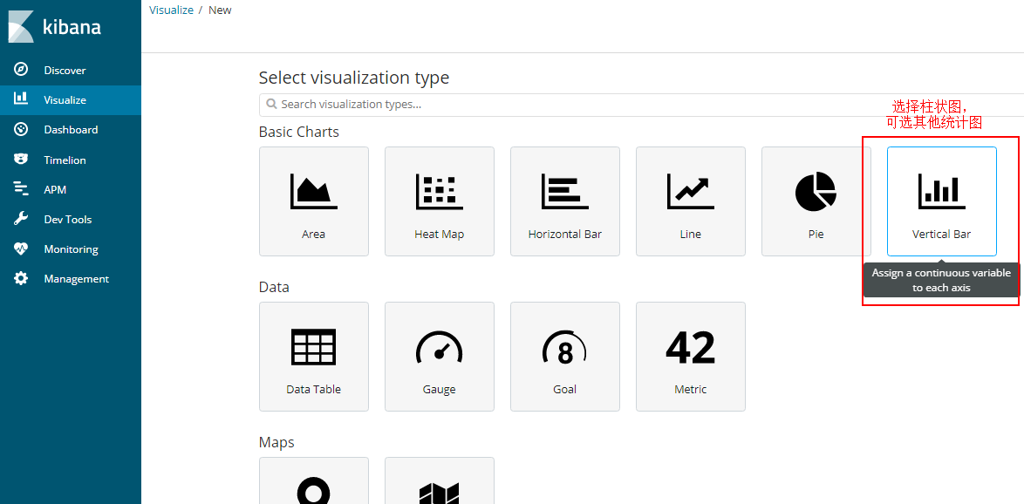Click the Monitoring heartbeat icon

click(21, 249)
